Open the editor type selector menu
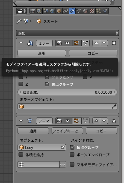124x183 pixels. [21, 11]
